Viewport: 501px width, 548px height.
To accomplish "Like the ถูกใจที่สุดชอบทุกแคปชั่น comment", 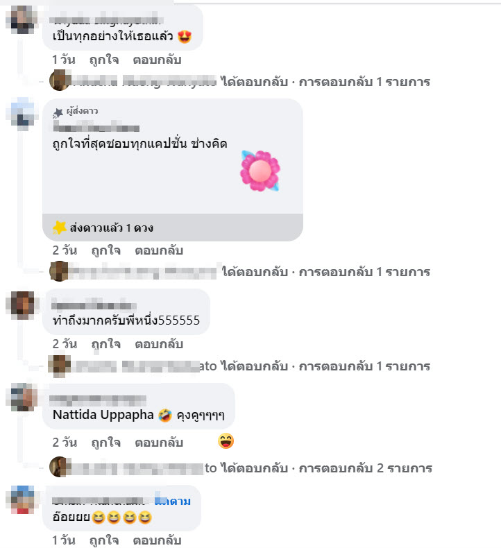I will (x=106, y=250).
